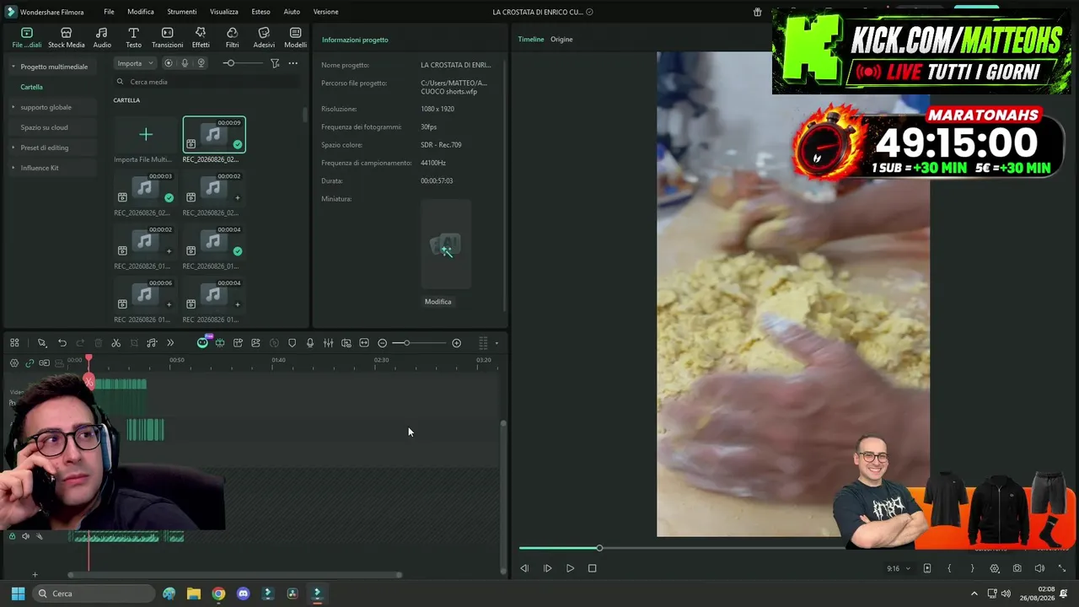The width and height of the screenshot is (1079, 607).
Task: Set the mark out point bracket
Action: pos(972,568)
